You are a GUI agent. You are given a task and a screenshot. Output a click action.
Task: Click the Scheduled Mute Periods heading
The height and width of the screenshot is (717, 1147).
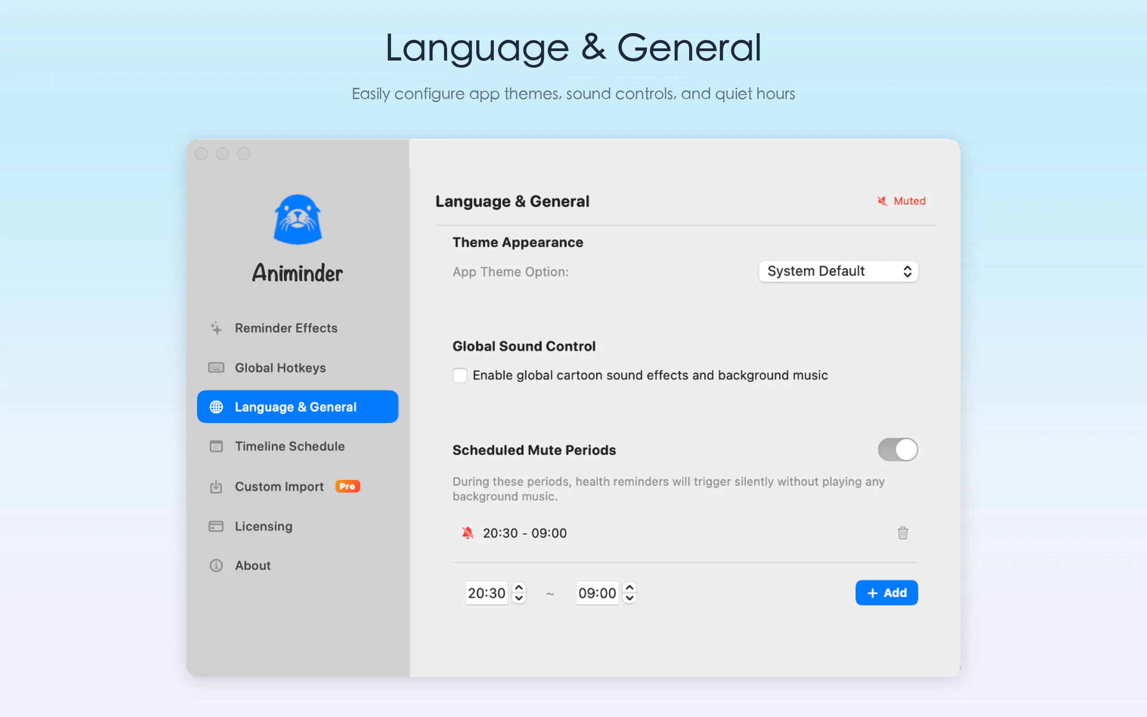click(534, 450)
